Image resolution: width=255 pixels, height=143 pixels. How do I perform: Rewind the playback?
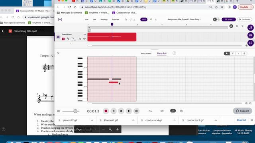click(121, 111)
